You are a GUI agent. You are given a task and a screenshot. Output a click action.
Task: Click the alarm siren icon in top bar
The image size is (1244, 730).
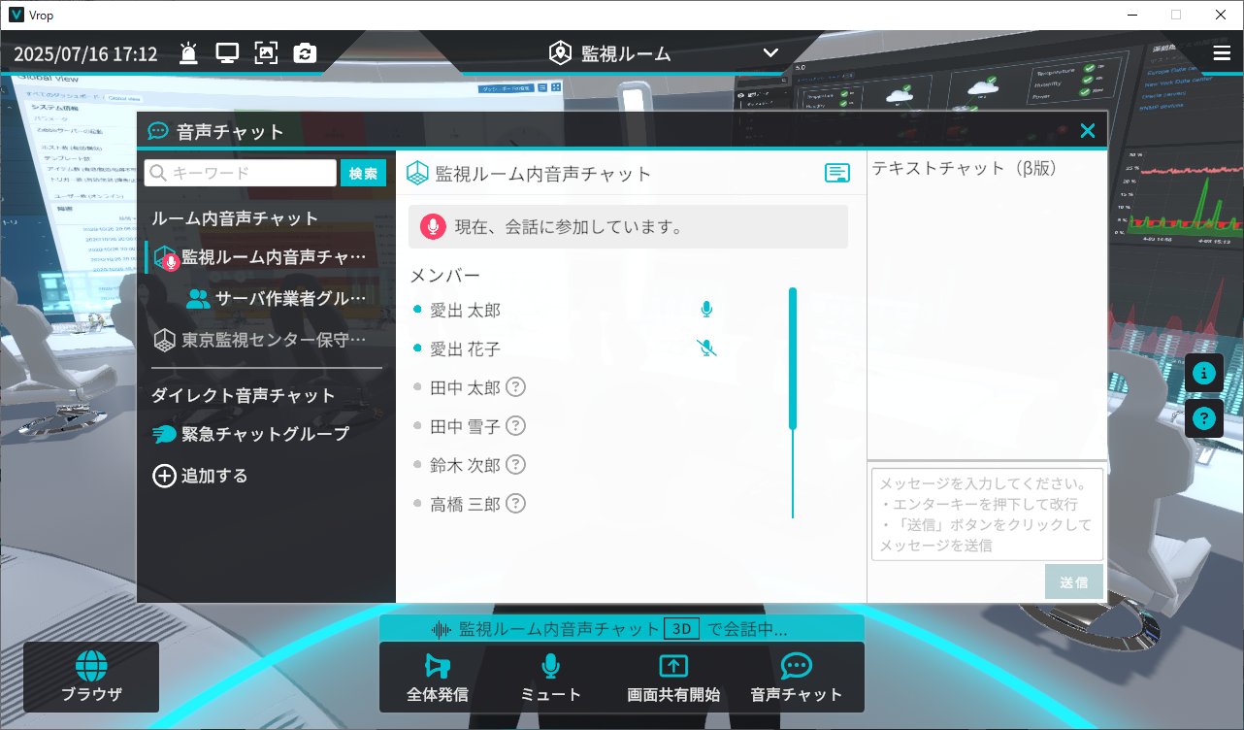[x=188, y=54]
